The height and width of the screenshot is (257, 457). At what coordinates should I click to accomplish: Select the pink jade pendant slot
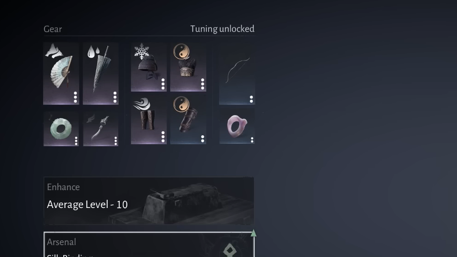pyautogui.click(x=237, y=126)
